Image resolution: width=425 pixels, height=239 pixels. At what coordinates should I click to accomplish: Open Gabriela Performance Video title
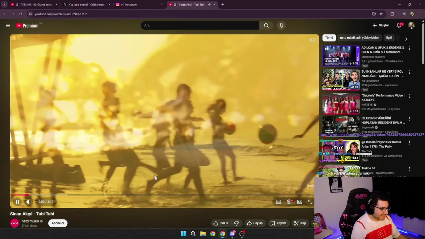(x=383, y=98)
